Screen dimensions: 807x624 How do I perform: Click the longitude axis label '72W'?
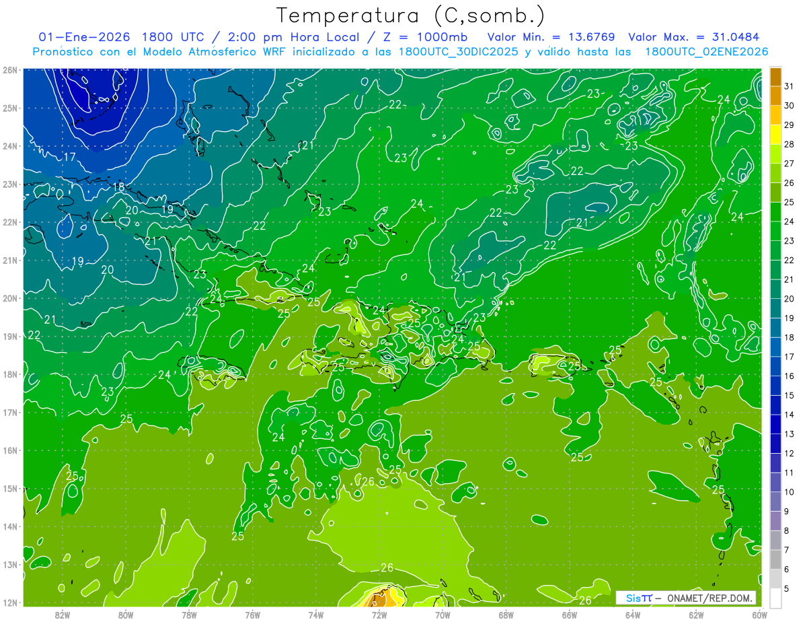click(379, 615)
